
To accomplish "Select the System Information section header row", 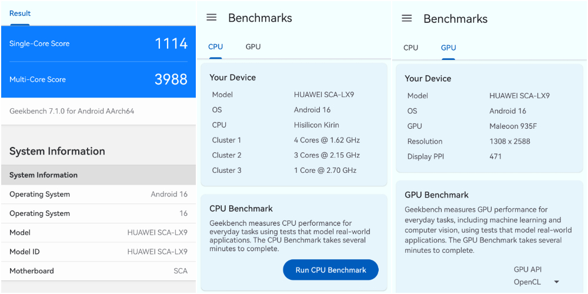I will point(98,175).
